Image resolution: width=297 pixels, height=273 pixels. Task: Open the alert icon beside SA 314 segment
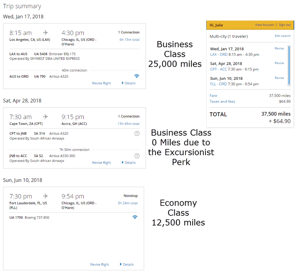(x=137, y=133)
